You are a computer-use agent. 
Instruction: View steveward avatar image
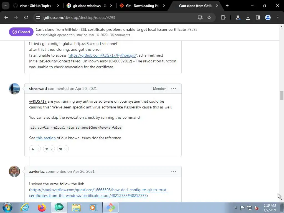point(14,88)
